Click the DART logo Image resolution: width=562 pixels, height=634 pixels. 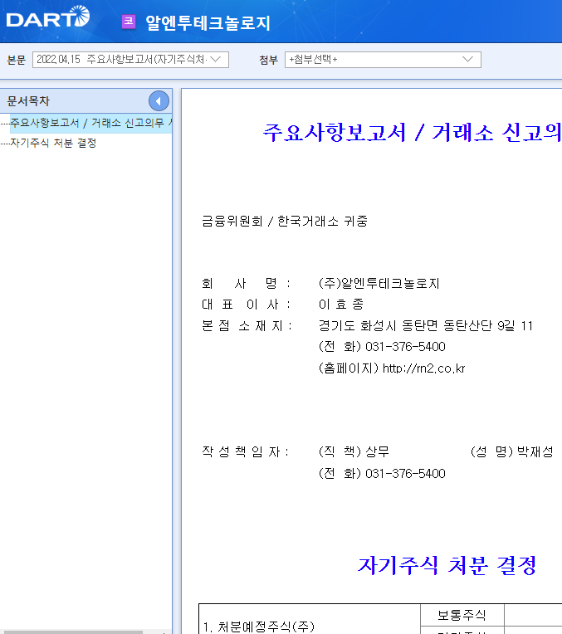[x=48, y=17]
